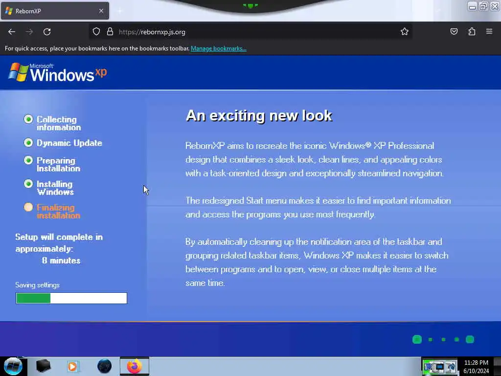
Task: Click the Finalizing installation step bullet
Action: tap(28, 207)
